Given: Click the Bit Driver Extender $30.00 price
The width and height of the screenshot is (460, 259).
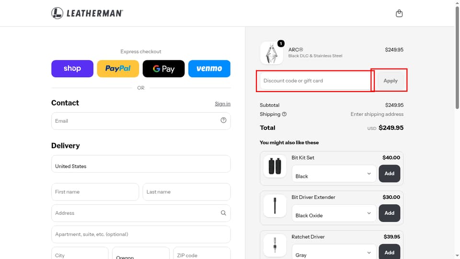Looking at the screenshot, I should [391, 197].
